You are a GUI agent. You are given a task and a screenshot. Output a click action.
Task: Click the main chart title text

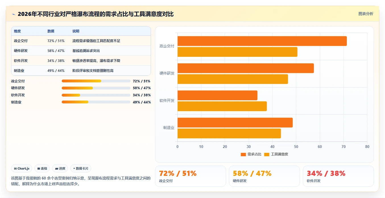[x=96, y=14]
